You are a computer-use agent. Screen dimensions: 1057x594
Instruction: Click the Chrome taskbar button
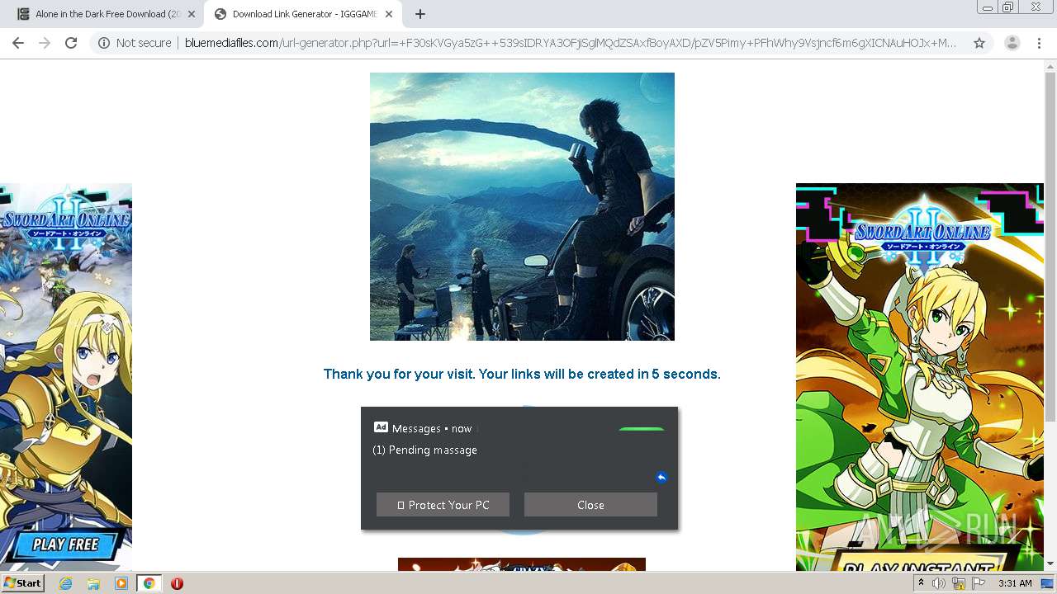point(149,583)
